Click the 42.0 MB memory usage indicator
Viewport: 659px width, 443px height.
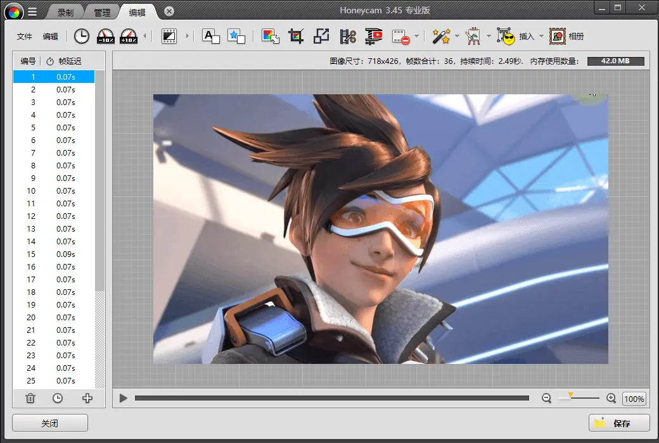click(615, 61)
